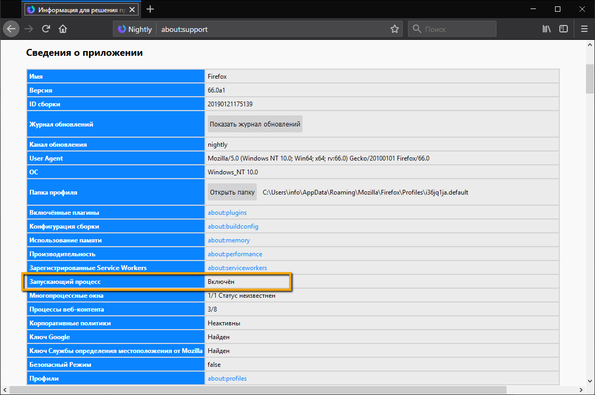Open the home page via the home icon
This screenshot has height=395, width=595.
[x=62, y=29]
